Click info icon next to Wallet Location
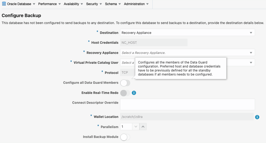266x143 pixels. 257,117
